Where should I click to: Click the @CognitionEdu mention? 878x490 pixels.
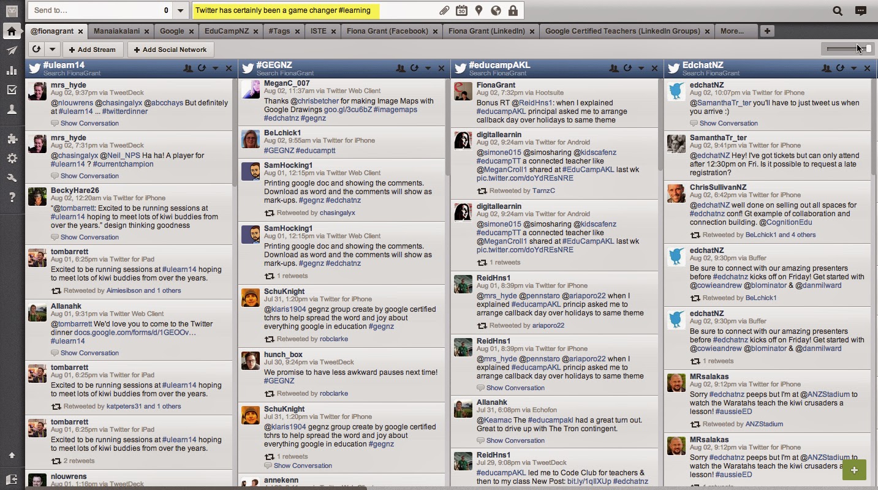pyautogui.click(x=785, y=222)
